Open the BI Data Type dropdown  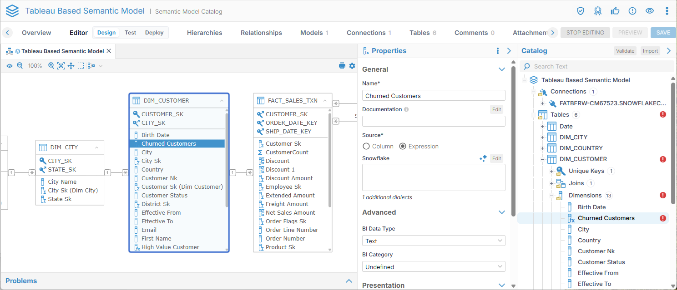coord(434,241)
